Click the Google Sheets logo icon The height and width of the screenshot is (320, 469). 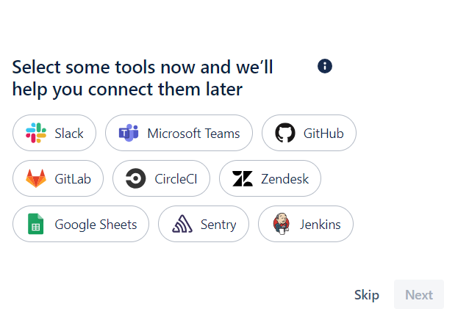pos(36,224)
